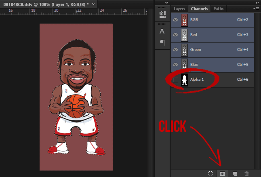This screenshot has height=177, width=261.
Task: Expand icon dock with left double-arrow
Action: [x=166, y=2]
